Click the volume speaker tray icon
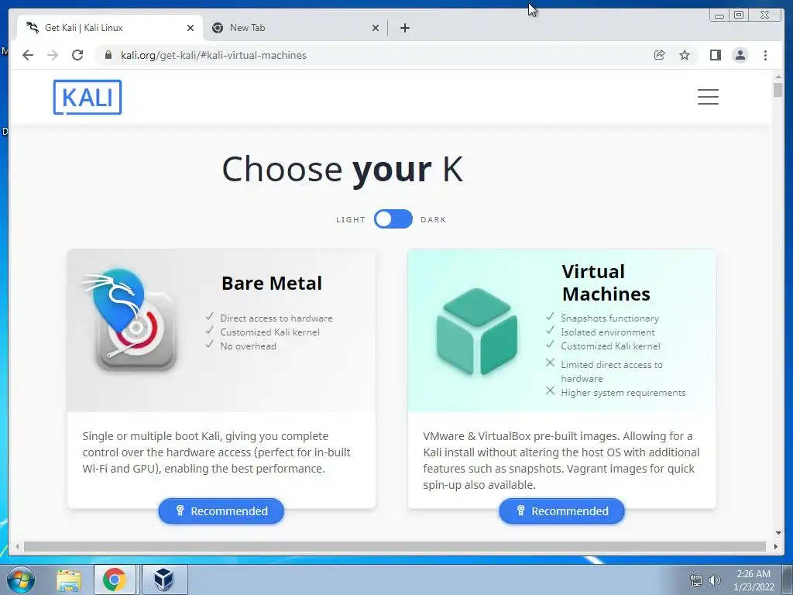This screenshot has width=793, height=595. click(x=714, y=580)
